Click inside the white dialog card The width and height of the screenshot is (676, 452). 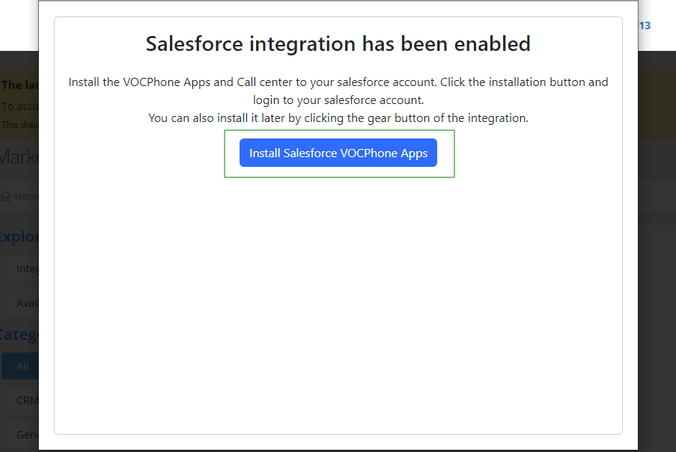[338, 299]
